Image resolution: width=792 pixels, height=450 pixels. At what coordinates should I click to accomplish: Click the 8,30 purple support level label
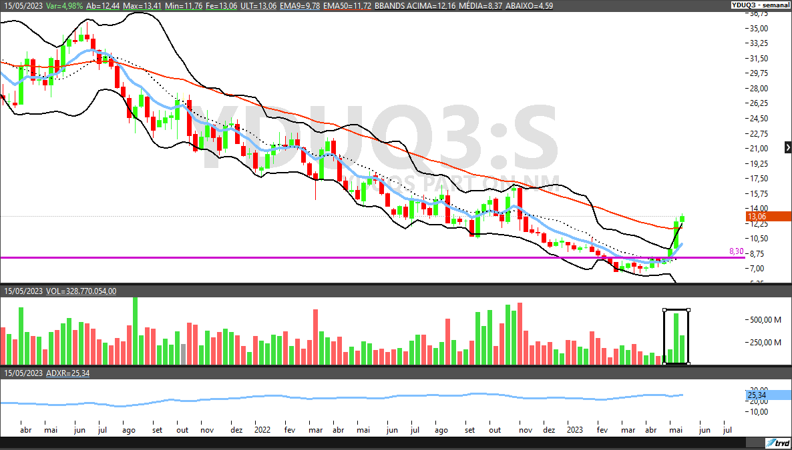735,252
